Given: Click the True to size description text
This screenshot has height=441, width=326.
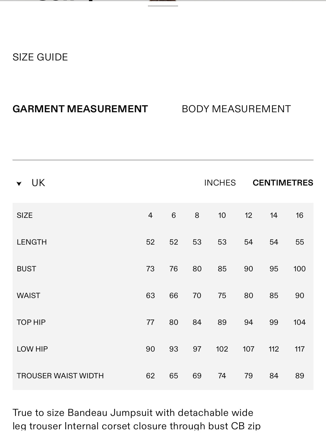Looking at the screenshot, I should click(137, 419).
